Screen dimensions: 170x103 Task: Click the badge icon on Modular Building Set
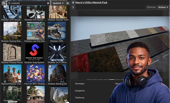pos(50,66)
